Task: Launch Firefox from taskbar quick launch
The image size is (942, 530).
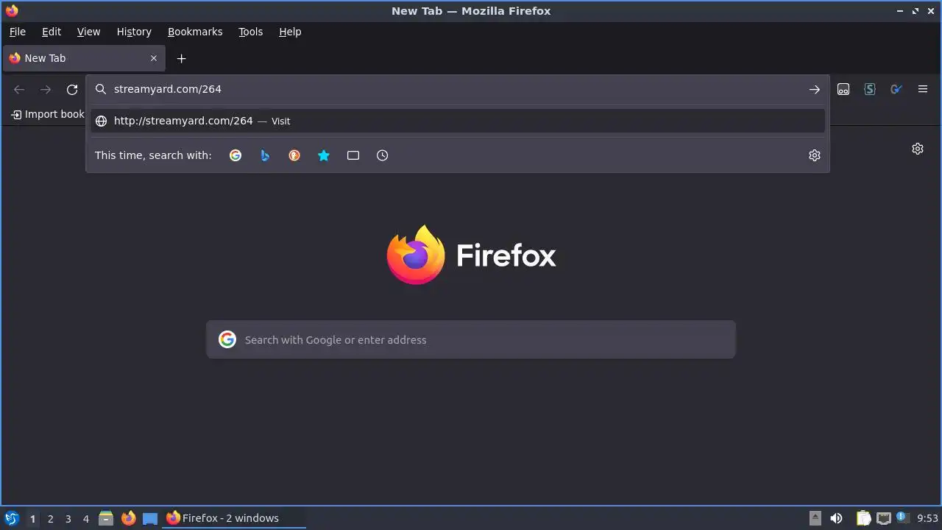Action: 128,518
